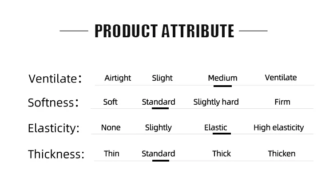The width and height of the screenshot is (333, 174).
Task: Choose Slight in the Ventilate row
Action: pyautogui.click(x=162, y=78)
